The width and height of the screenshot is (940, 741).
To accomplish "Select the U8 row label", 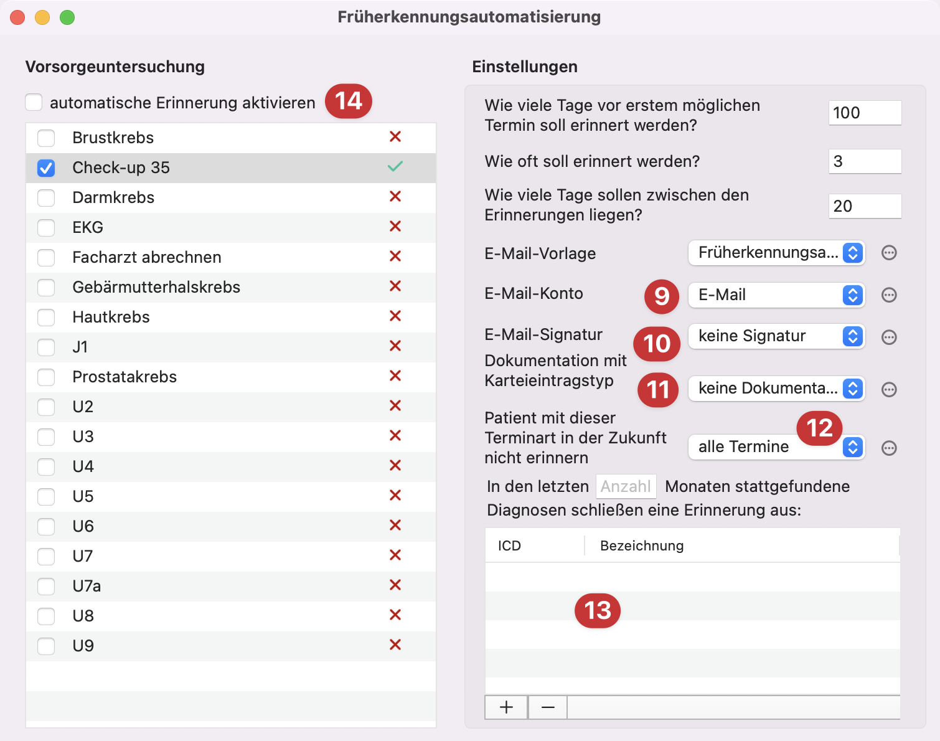I will click(83, 616).
